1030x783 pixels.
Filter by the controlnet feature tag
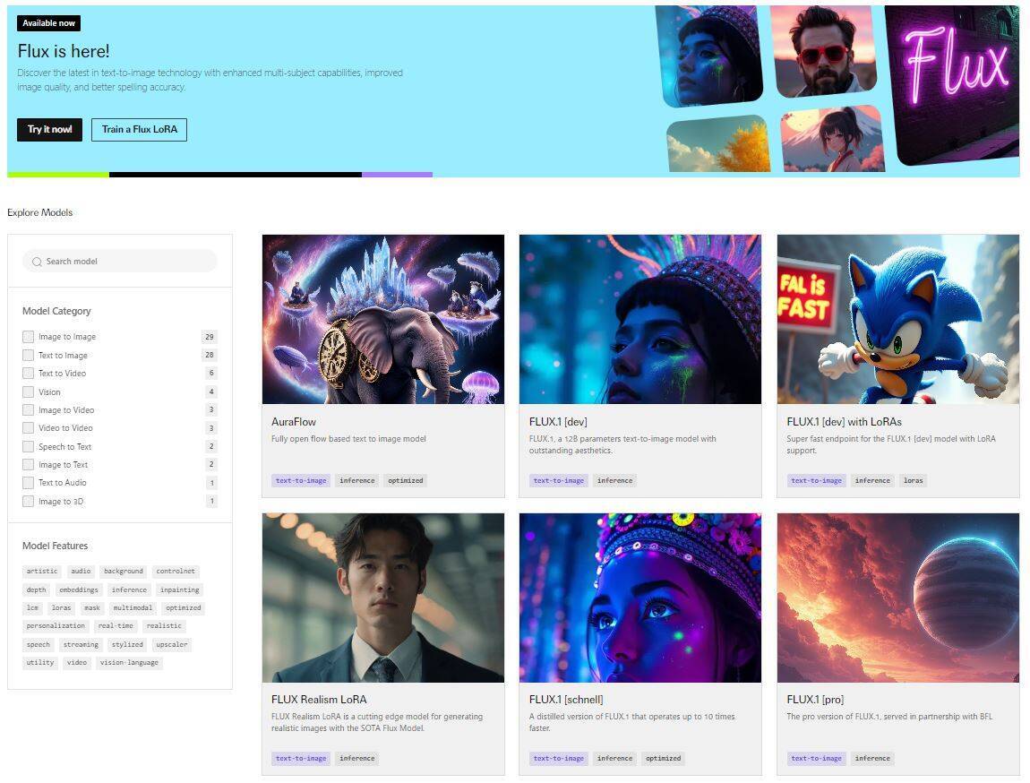(176, 572)
